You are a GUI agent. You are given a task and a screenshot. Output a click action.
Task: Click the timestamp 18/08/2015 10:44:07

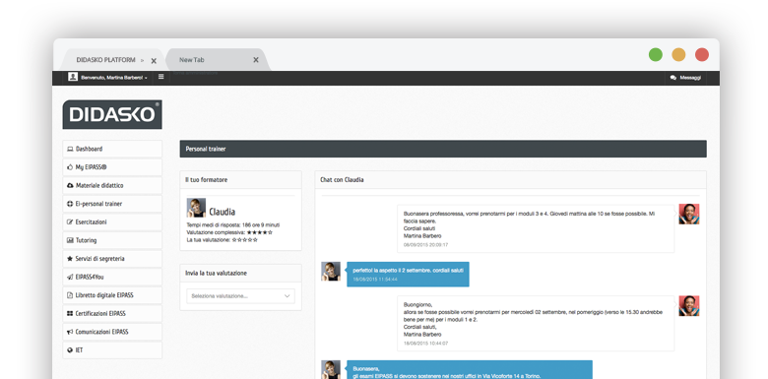(425, 344)
